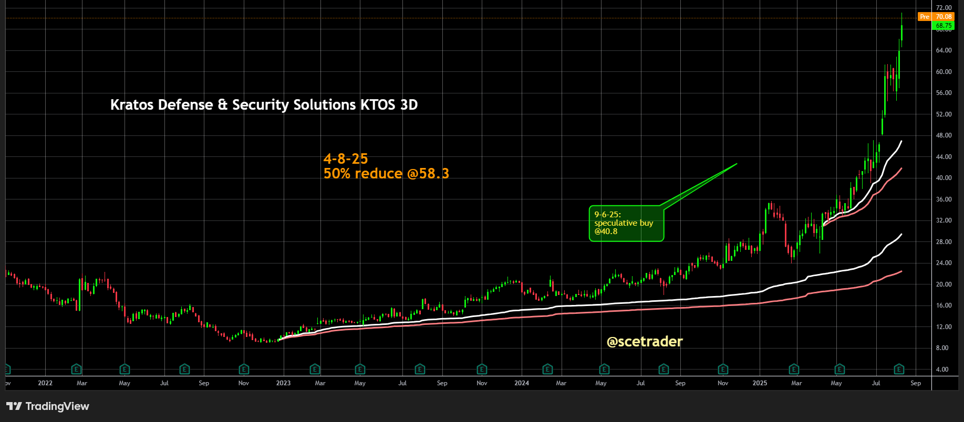Open earnings marker between Jul and Sep 2024
Image resolution: width=964 pixels, height=422 pixels.
tap(664, 369)
